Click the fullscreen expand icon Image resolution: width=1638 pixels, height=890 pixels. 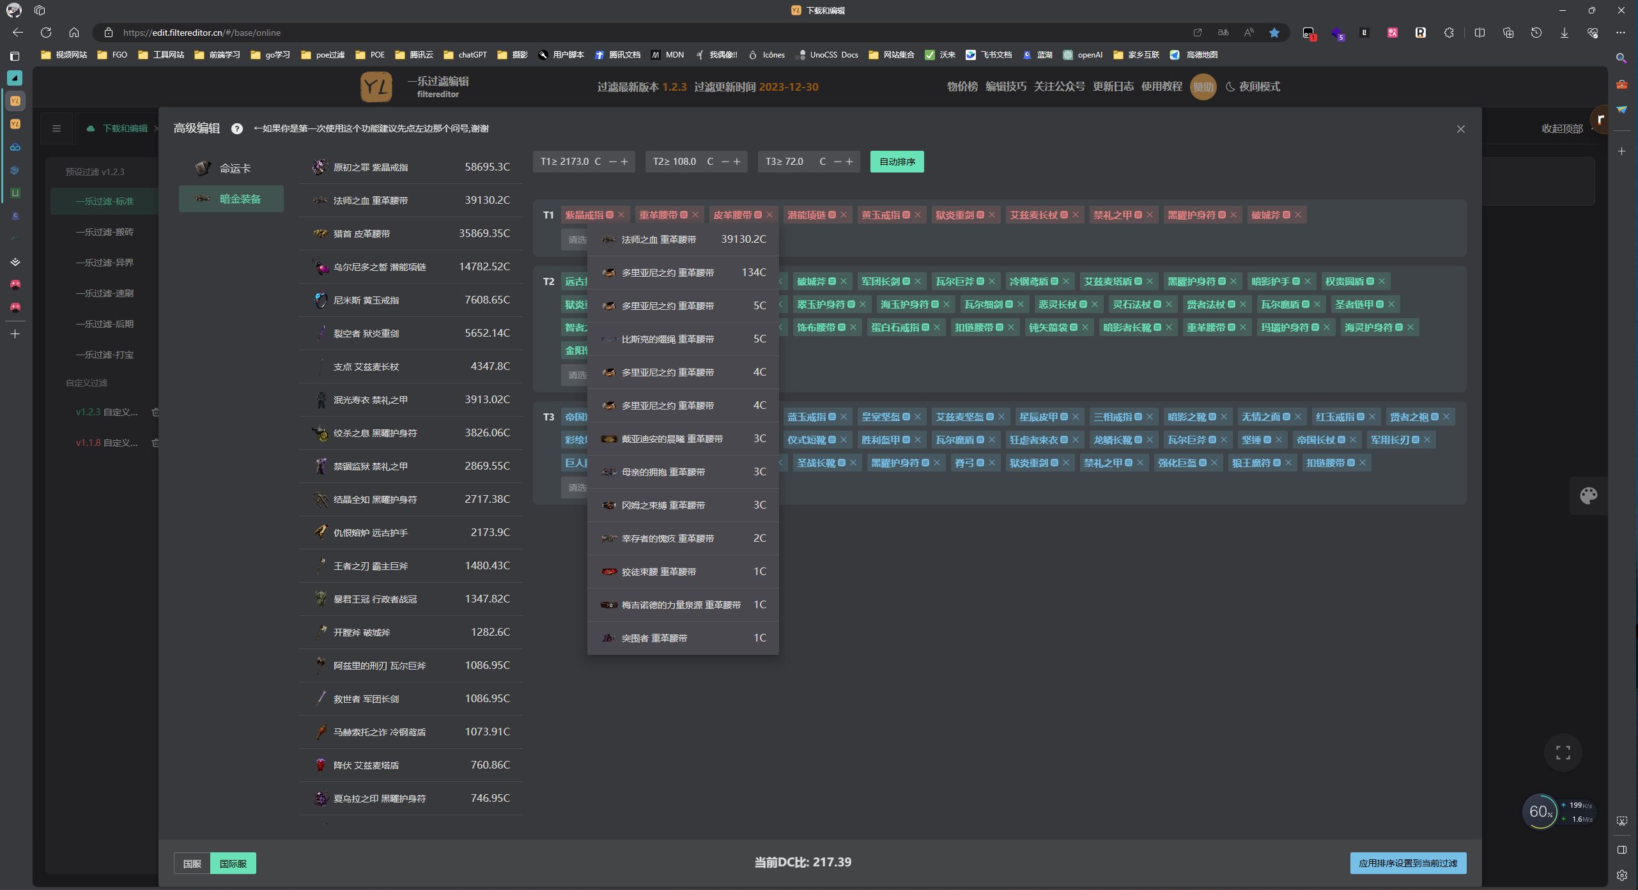[x=1563, y=753]
